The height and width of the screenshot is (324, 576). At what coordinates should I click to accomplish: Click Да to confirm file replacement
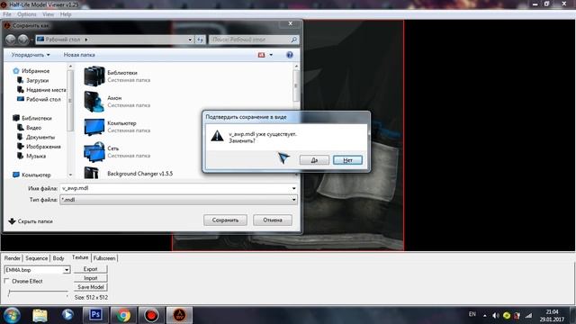(314, 160)
